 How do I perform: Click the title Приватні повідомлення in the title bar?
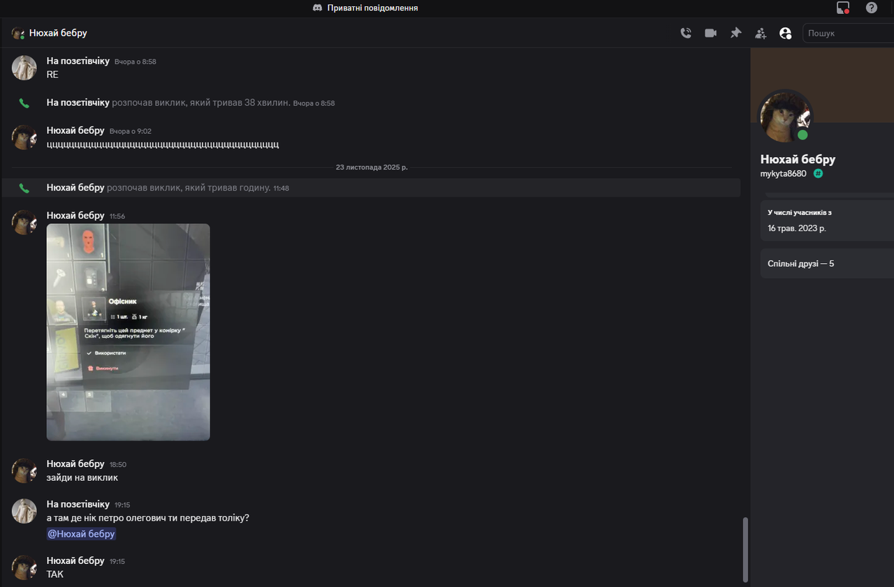point(373,8)
